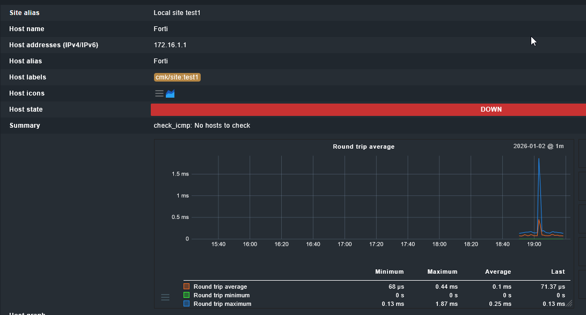Click the red DOWN host state bar
Image resolution: width=586 pixels, height=315 pixels.
click(x=368, y=109)
